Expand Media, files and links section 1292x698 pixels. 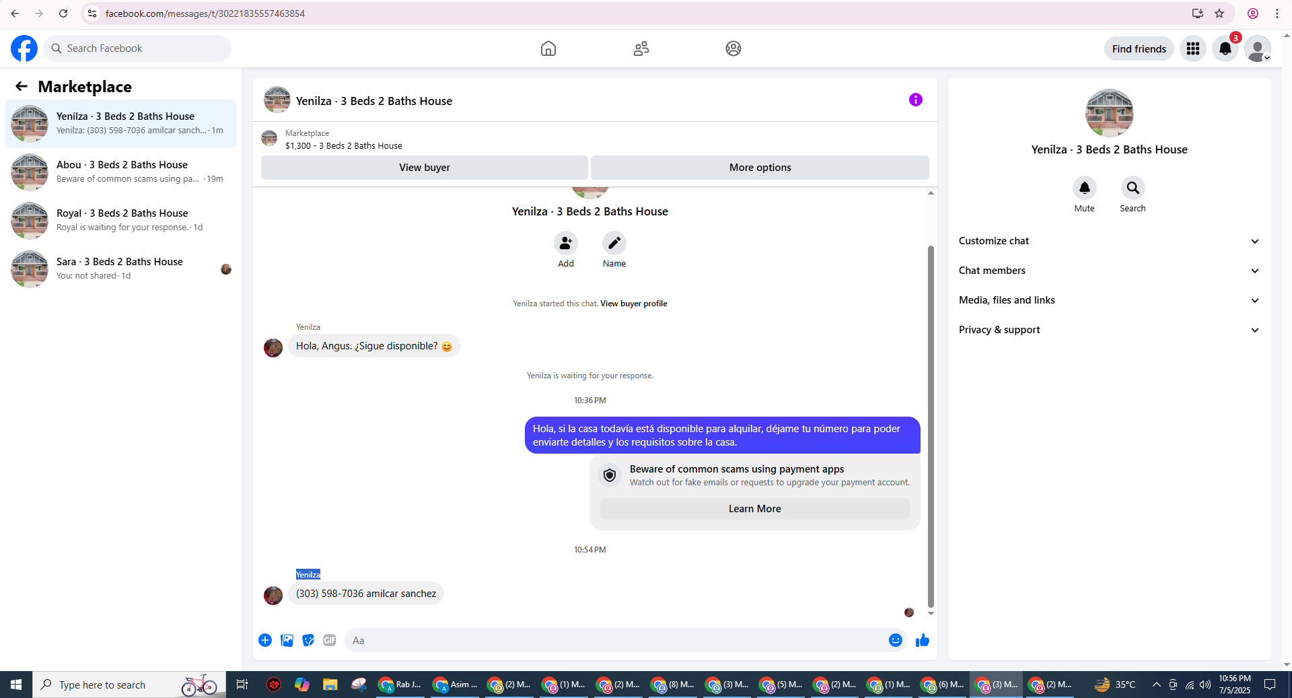[1109, 300]
